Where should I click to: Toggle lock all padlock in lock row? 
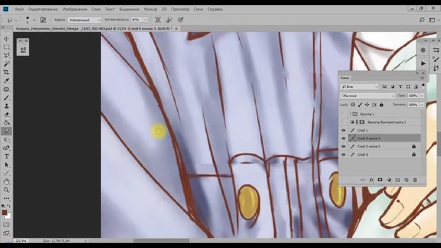tap(381, 105)
